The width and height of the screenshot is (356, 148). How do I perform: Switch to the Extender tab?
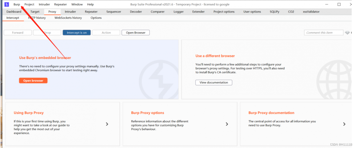pos(199,12)
